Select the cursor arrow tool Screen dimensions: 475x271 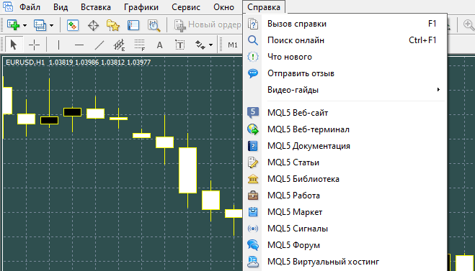click(x=13, y=45)
